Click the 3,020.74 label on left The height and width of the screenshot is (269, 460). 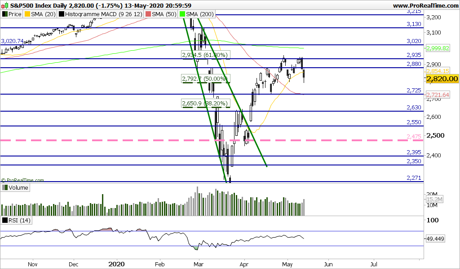[x=12, y=41]
